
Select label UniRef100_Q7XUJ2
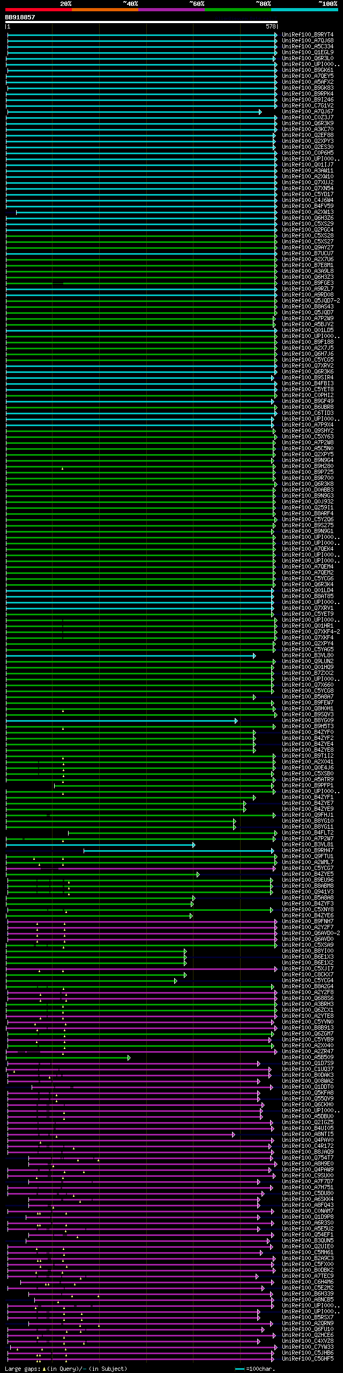(308, 183)
